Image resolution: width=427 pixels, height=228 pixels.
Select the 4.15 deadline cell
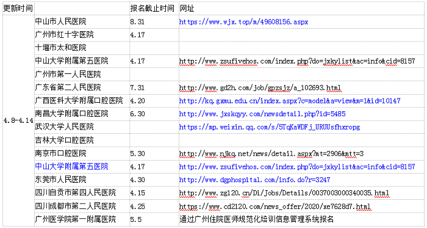[x=154, y=193]
